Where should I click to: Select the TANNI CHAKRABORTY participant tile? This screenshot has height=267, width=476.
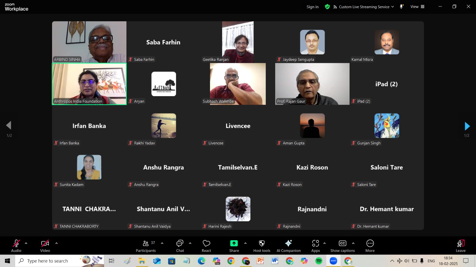[89, 209]
